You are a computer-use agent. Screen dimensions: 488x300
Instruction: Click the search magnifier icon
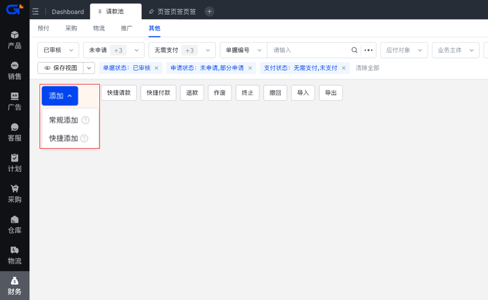coord(354,50)
